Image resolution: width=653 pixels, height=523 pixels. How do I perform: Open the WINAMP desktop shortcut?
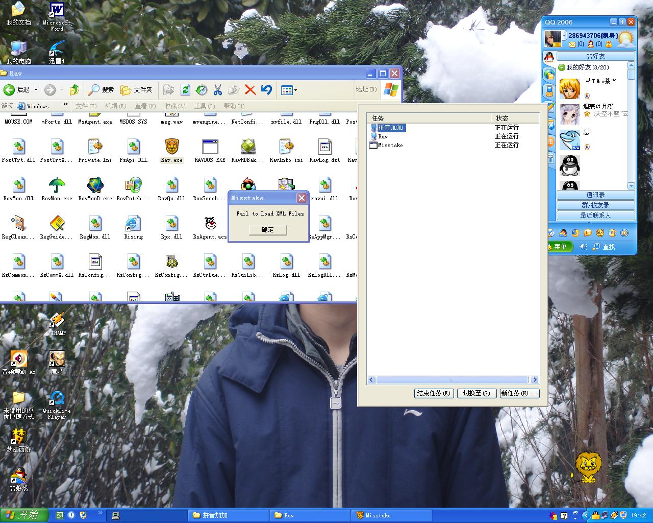coord(57,324)
